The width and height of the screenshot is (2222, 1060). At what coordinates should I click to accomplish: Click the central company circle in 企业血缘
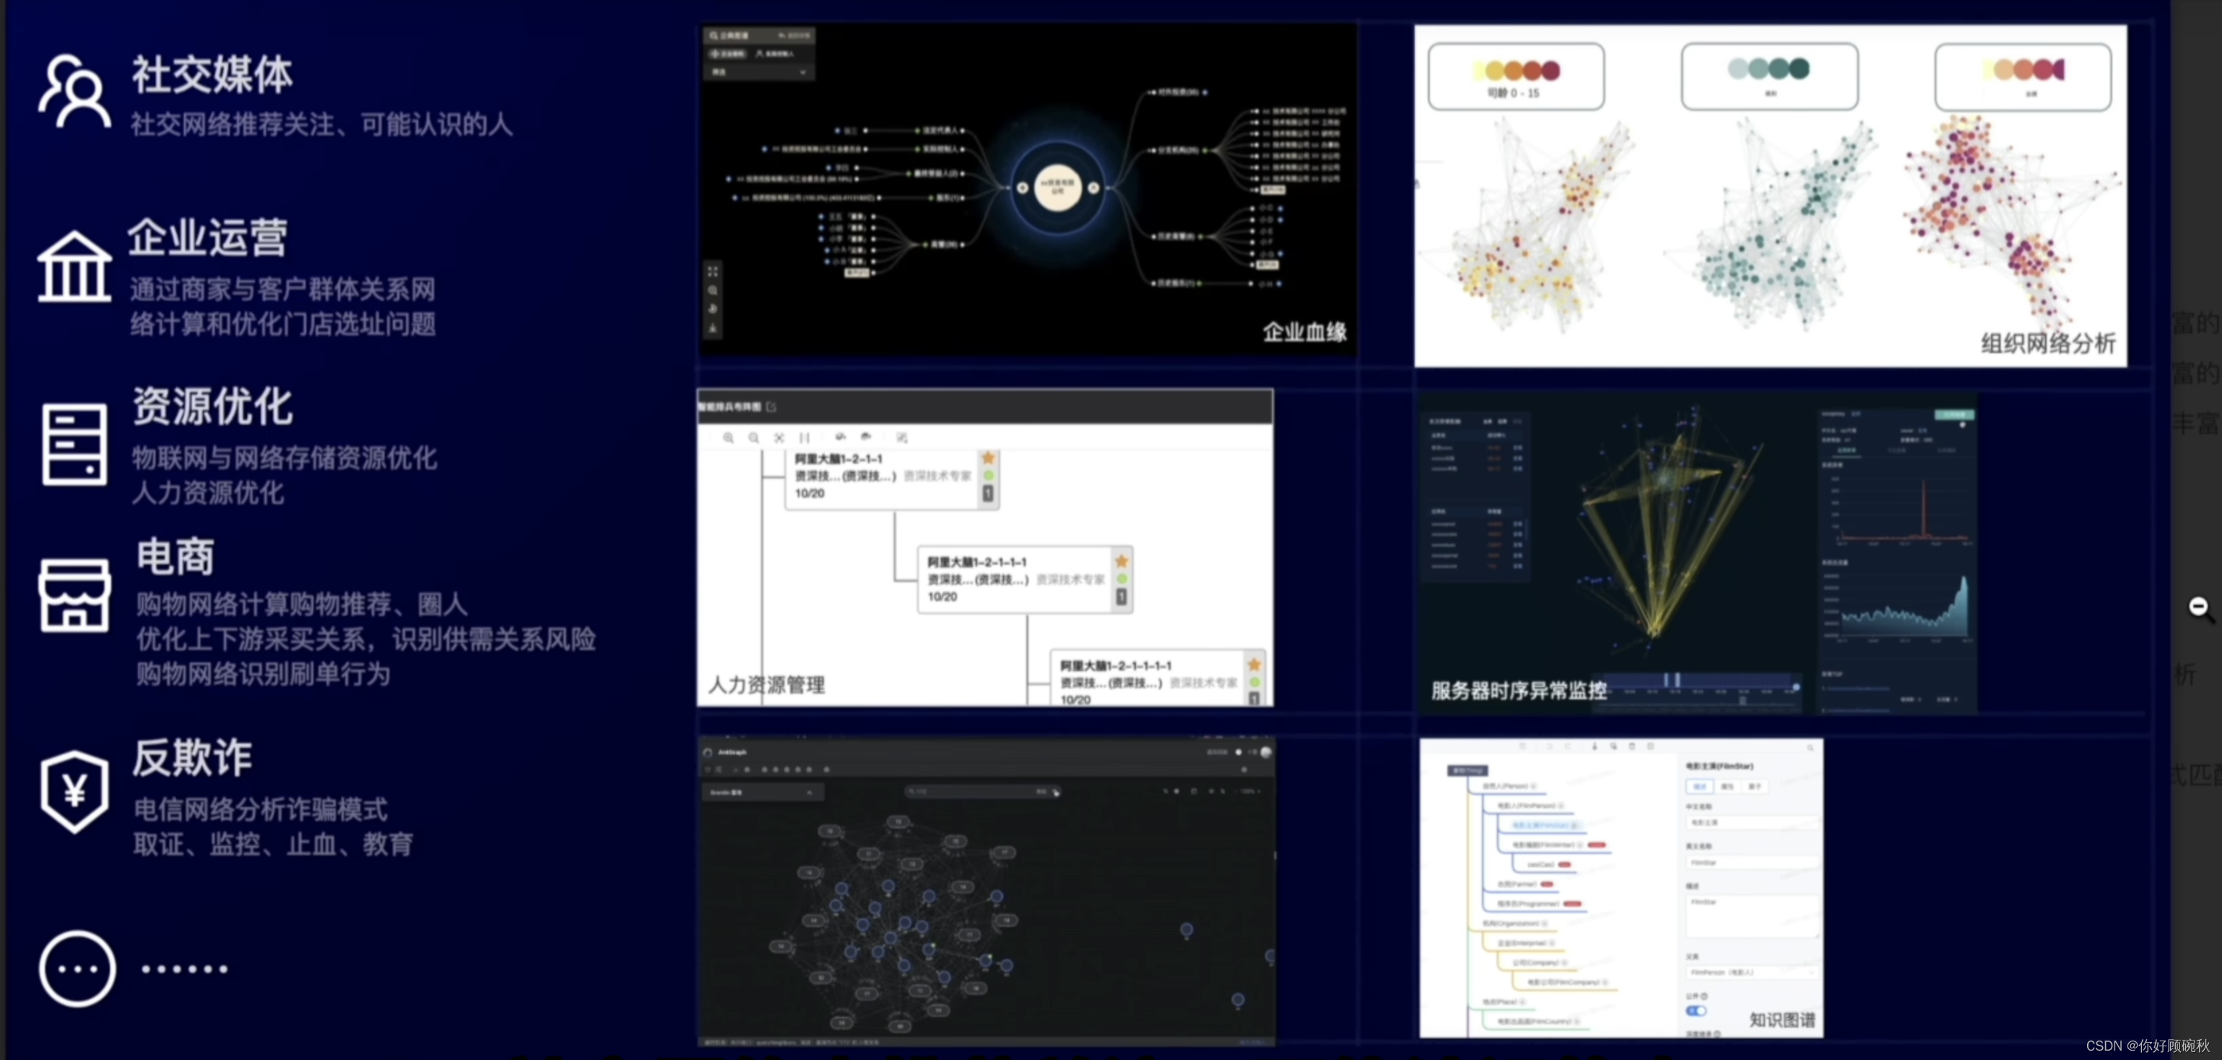1058,187
